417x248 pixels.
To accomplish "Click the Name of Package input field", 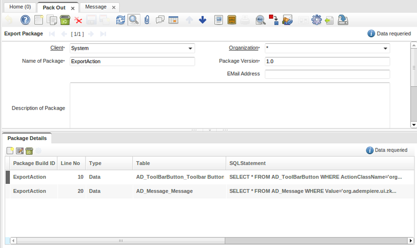I will pos(132,61).
